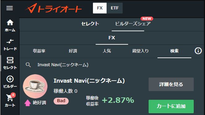The image size is (205, 115).
Task: Open the hamburger menu
Action: point(10,8)
